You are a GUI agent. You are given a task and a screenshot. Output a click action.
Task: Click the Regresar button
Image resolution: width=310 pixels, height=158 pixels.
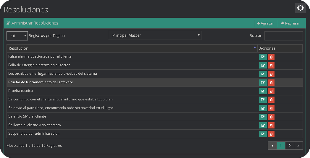coord(290,23)
